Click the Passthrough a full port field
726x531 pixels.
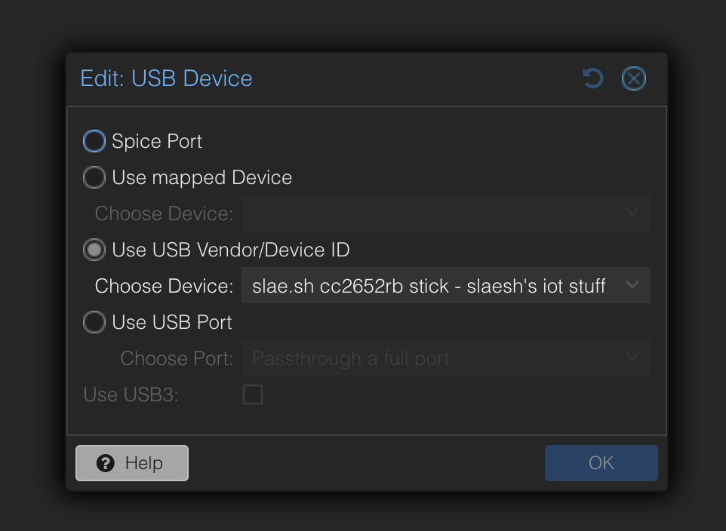pos(430,358)
